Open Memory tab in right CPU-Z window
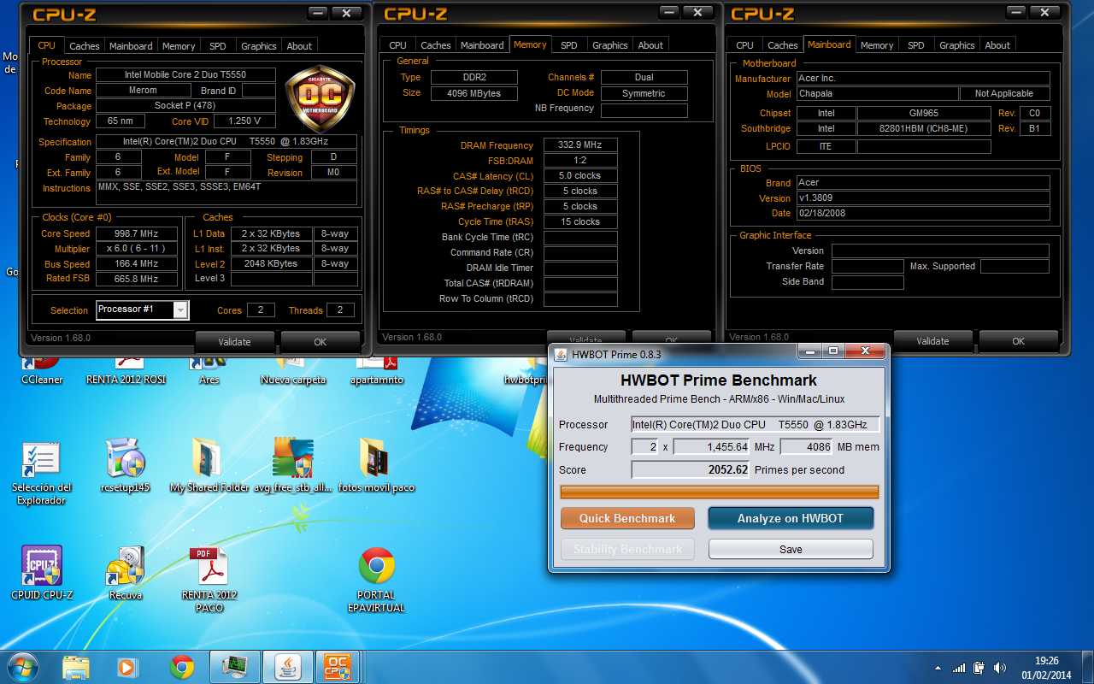1094x684 pixels. pos(877,45)
